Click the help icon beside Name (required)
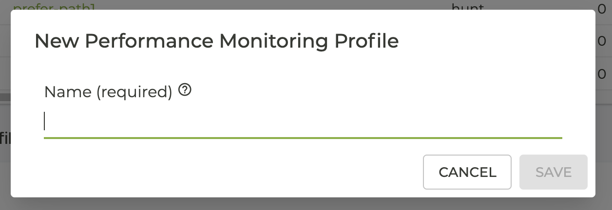 tap(185, 90)
